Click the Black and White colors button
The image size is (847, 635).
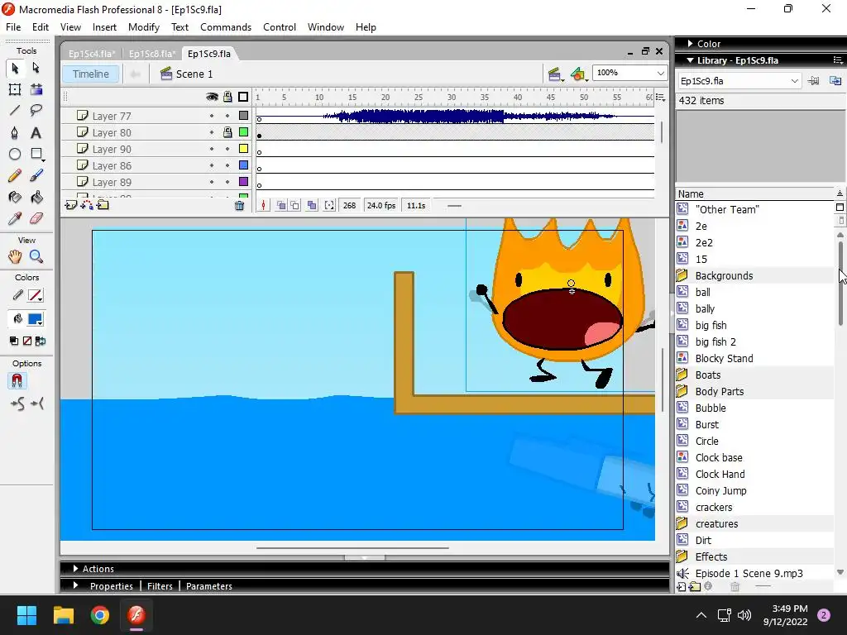[x=14, y=341]
